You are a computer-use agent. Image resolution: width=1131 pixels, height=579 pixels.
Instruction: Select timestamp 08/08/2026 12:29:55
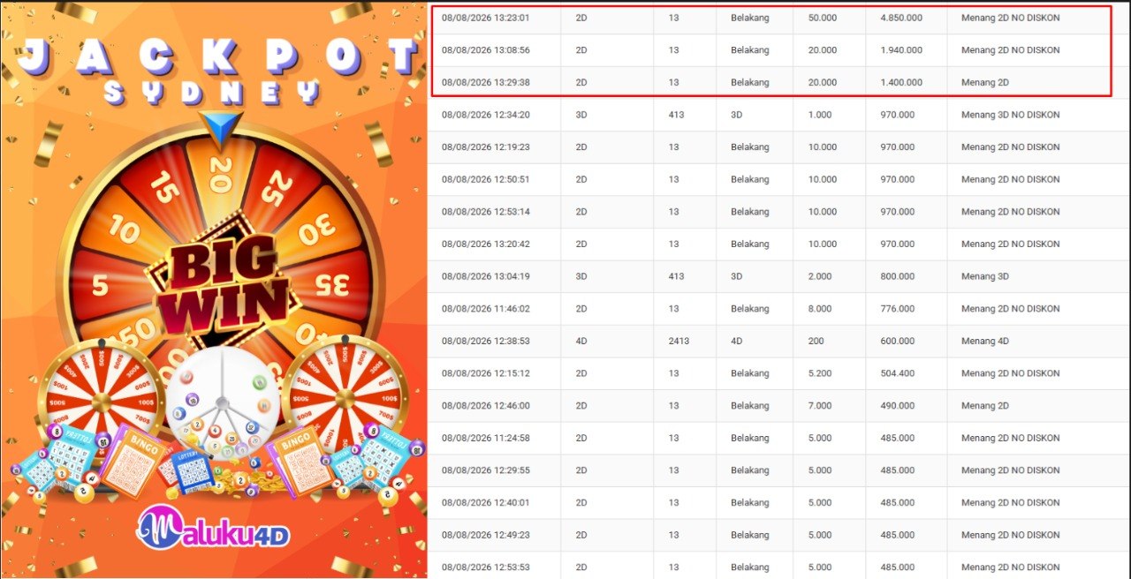tap(485, 470)
